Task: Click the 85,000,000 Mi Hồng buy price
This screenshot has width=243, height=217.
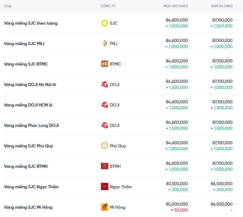Action: [x=177, y=204]
